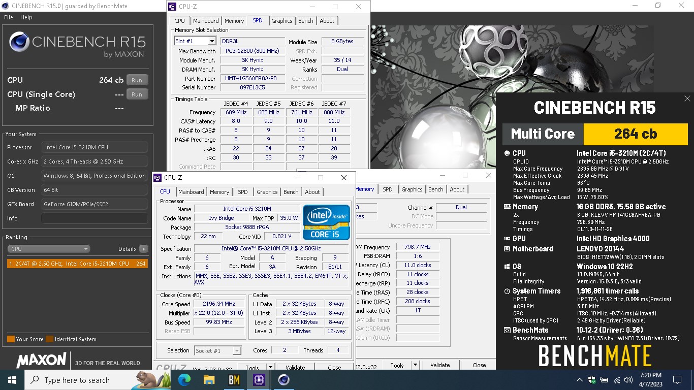
Task: Click the BenchMate section icon in overlay
Action: point(507,330)
